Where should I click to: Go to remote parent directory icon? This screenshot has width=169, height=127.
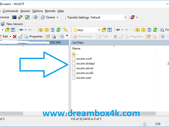tap(138, 30)
